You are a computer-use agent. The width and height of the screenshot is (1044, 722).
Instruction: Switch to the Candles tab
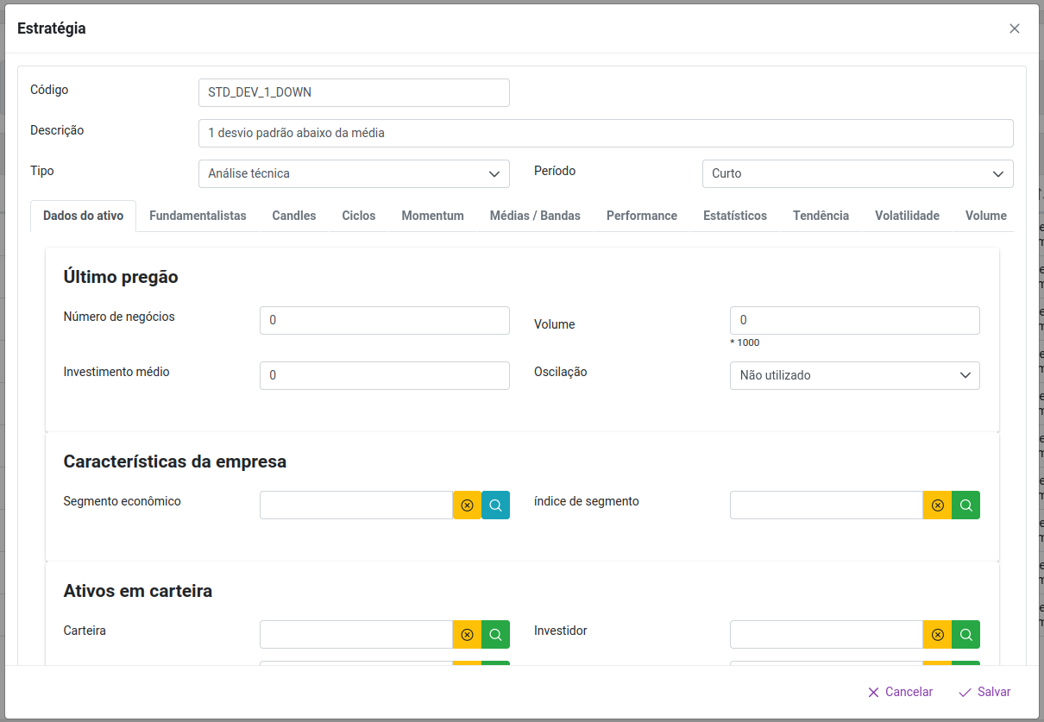click(293, 216)
